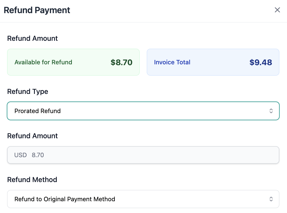Select the blue Invoice Total card
287x213 pixels.
213,62
